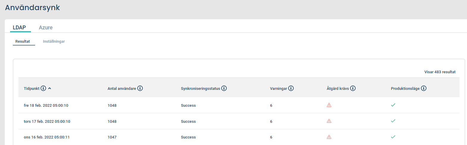Open the Inställningar sub-tab
Image resolution: width=467 pixels, height=145 pixels.
tap(54, 42)
